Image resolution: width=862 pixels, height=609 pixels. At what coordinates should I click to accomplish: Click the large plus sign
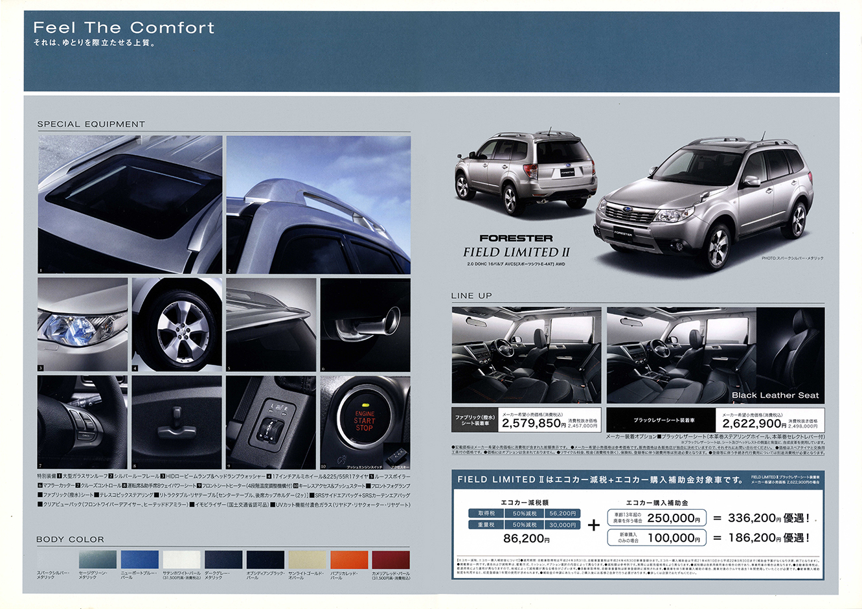(593, 525)
